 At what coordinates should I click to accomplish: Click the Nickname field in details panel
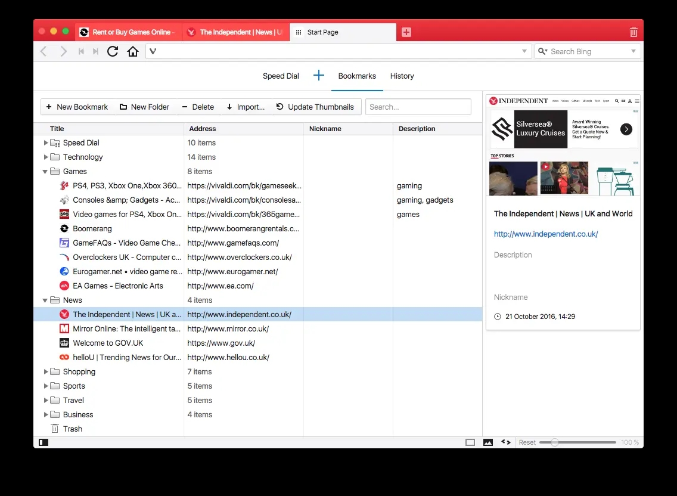[563, 297]
